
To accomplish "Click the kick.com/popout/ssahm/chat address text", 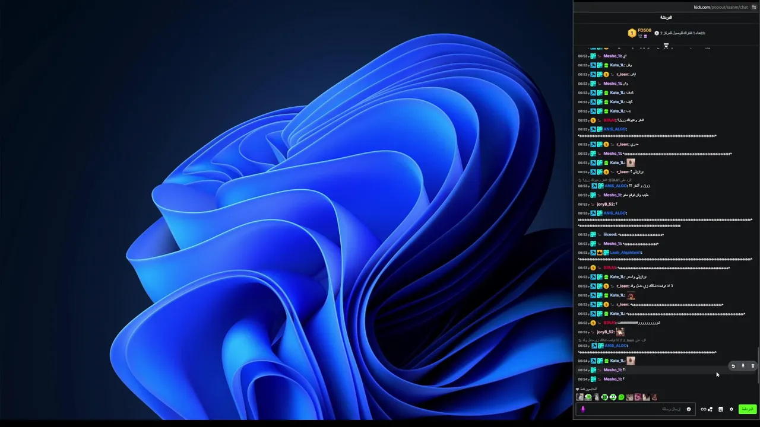I will point(721,7).
